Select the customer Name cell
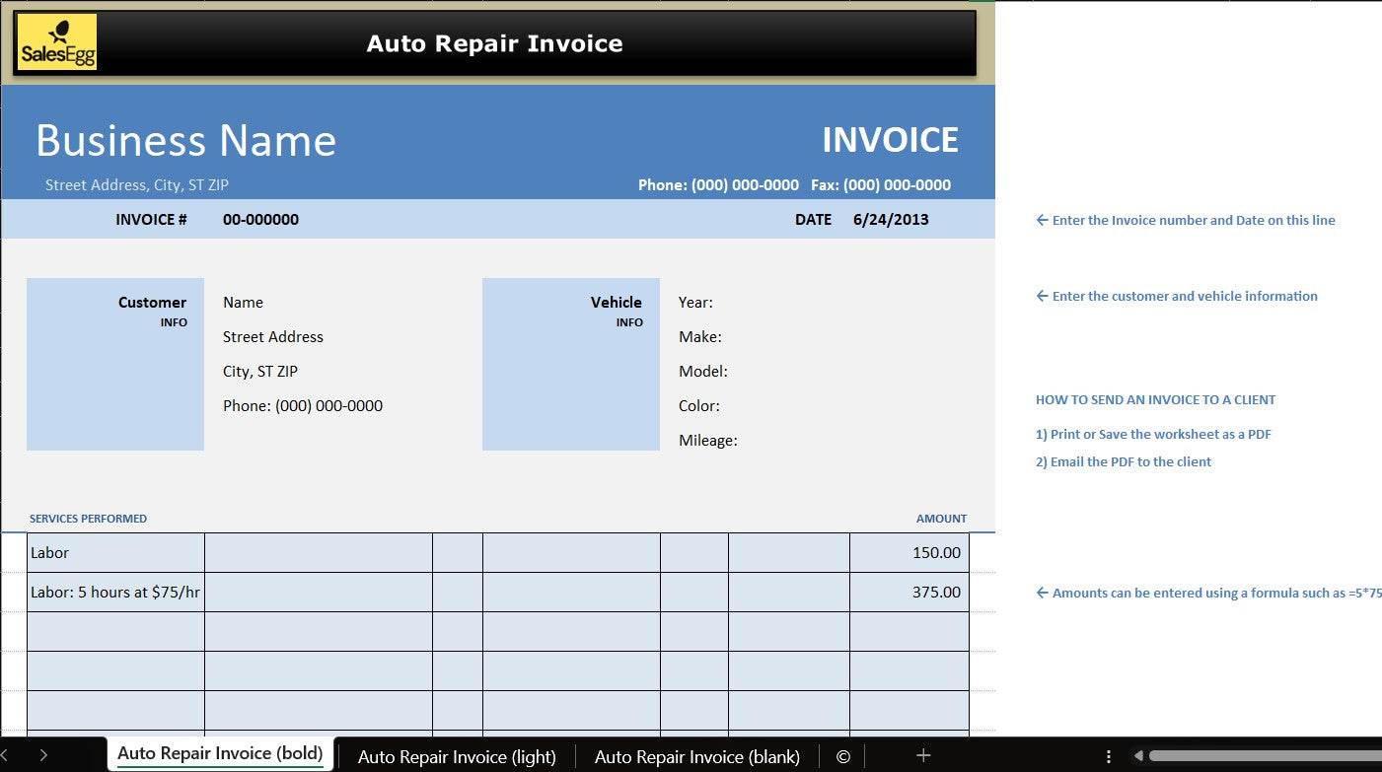Screen dimensions: 1382x772 pos(243,303)
